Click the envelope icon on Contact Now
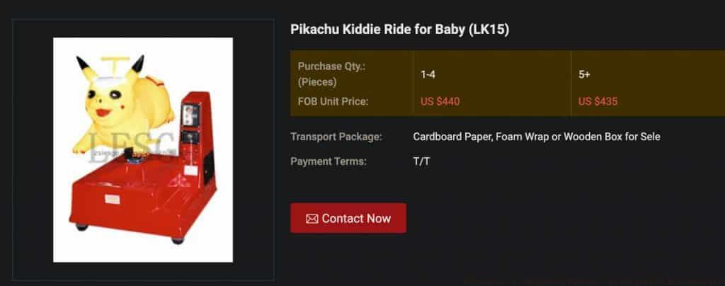 pos(312,219)
